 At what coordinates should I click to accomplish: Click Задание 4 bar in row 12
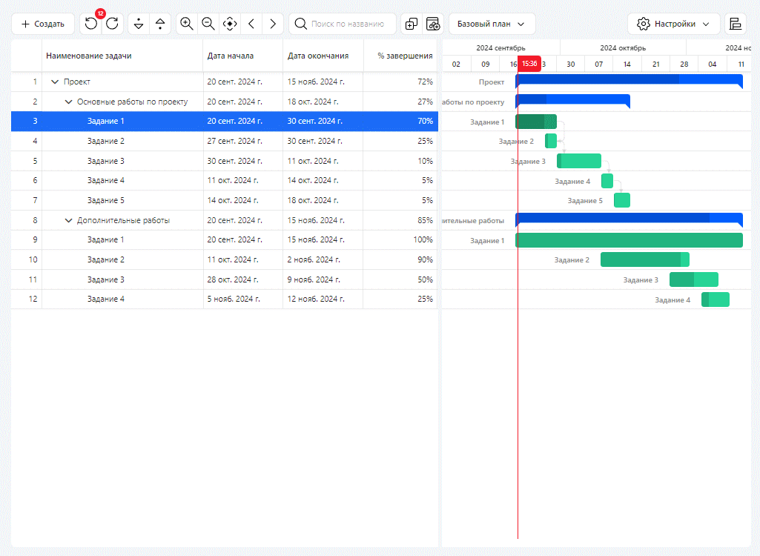(716, 299)
